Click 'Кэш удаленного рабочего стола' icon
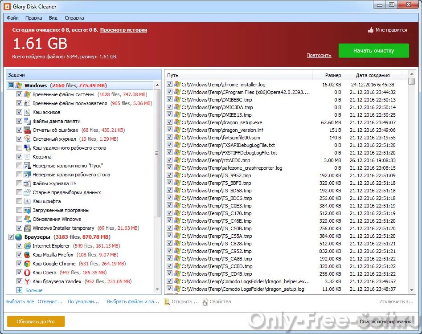This screenshot has width=422, height=334. click(x=27, y=148)
